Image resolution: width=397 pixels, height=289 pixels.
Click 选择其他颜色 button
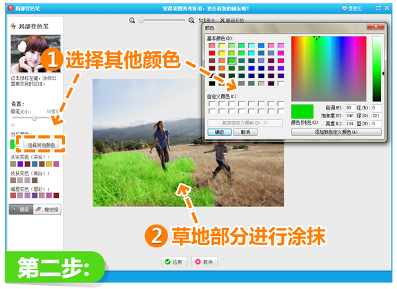(x=42, y=144)
